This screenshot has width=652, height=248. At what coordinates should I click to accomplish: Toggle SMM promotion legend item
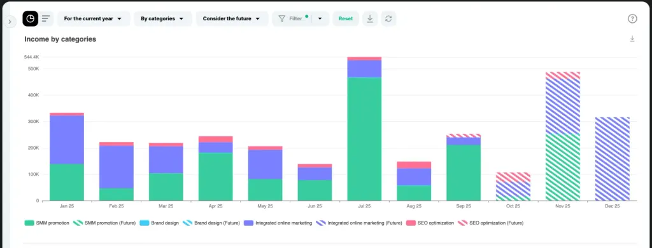pos(47,223)
